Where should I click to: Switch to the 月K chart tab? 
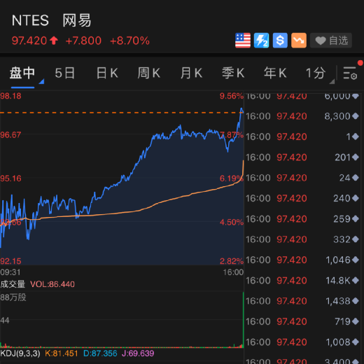[x=191, y=73]
